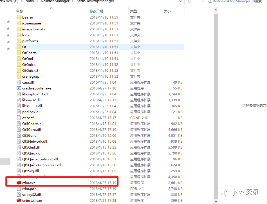The height and width of the screenshot is (204, 267).
Task: Click the 2018/1/18 14:01 date cell
Action: click(103, 124)
